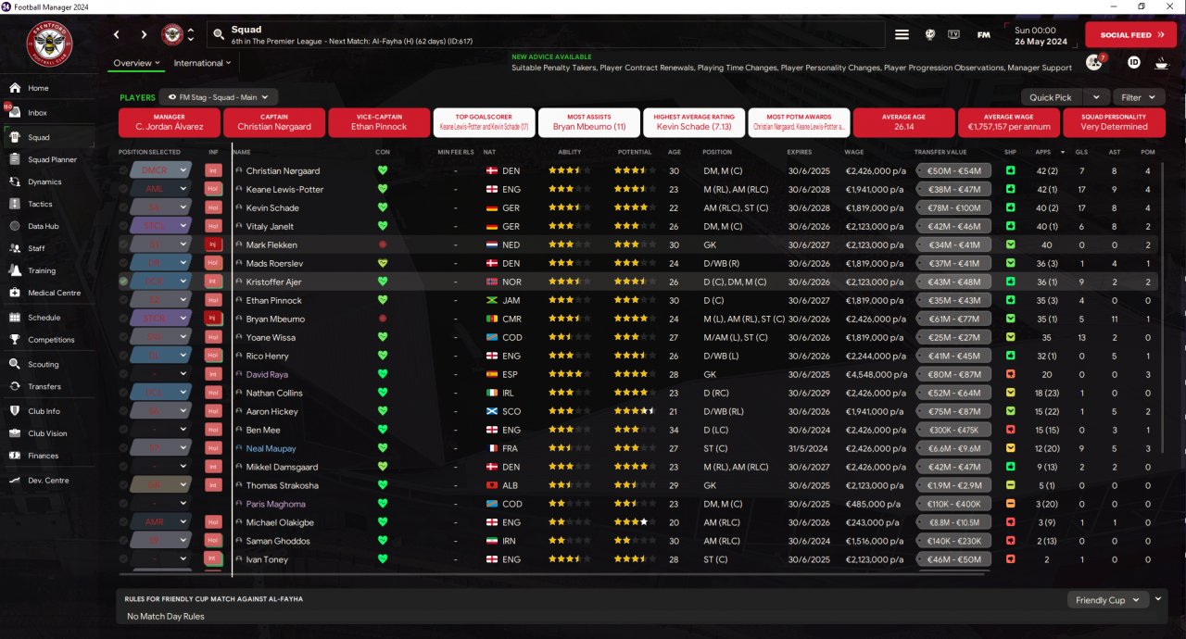The width and height of the screenshot is (1186, 639).
Task: Expand the Quick Pick arrow dropdown
Action: (1096, 97)
